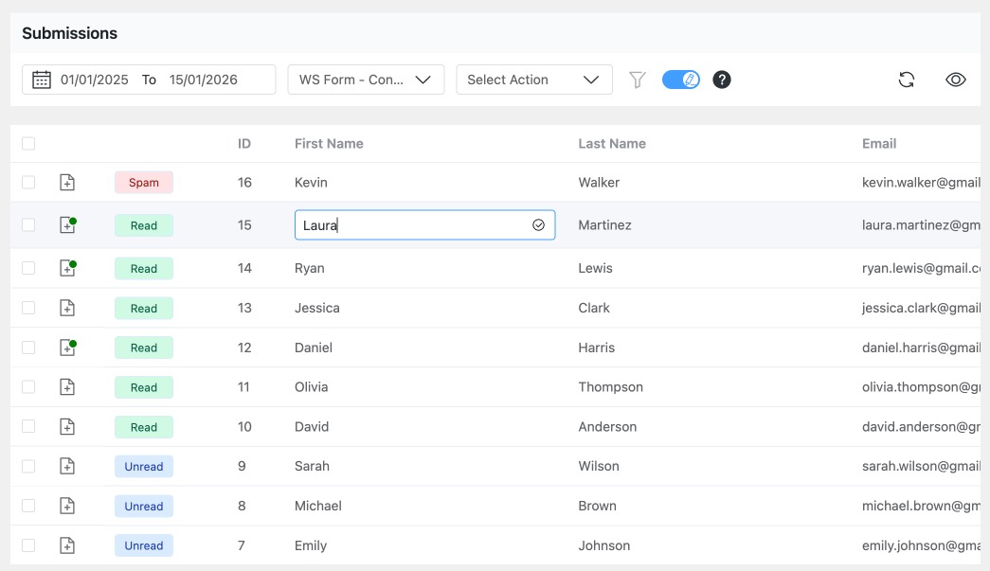Image resolution: width=990 pixels, height=571 pixels.
Task: Click the Unread badge for Michael Brown
Action: (x=143, y=506)
